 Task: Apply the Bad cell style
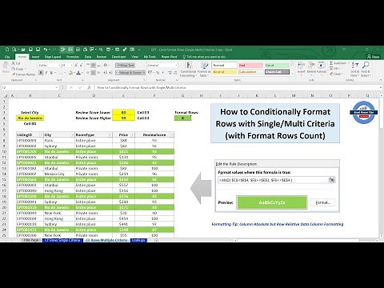click(x=250, y=65)
